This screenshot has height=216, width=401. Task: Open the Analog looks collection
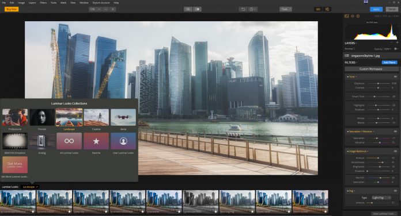pos(42,141)
